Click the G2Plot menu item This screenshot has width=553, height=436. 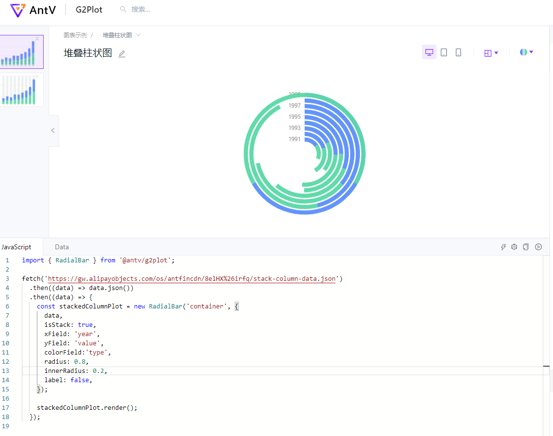pyautogui.click(x=89, y=9)
